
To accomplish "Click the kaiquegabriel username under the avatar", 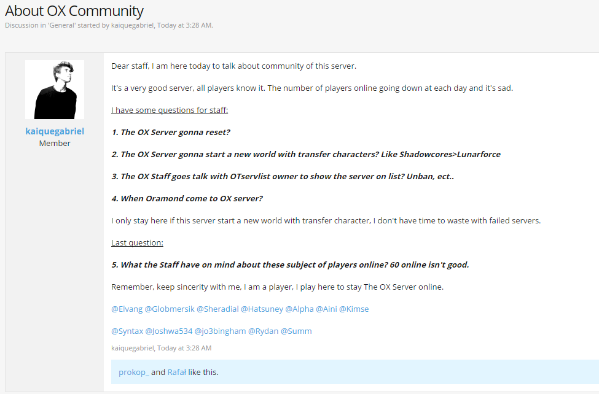I will coord(55,131).
